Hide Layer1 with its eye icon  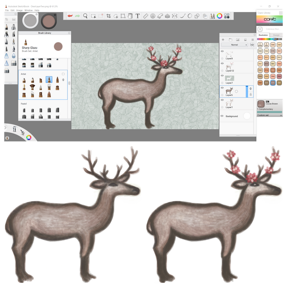point(222,100)
